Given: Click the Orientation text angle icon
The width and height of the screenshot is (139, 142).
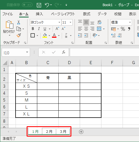Looking at the screenshot, I should tap(95, 35).
